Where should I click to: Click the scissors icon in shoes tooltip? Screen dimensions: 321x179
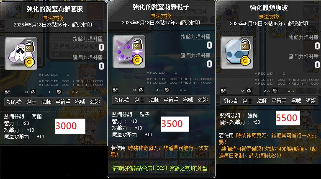tap(115, 90)
